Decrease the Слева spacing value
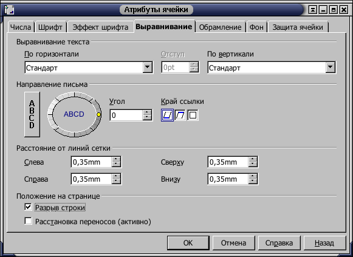353x257 pixels. point(116,165)
